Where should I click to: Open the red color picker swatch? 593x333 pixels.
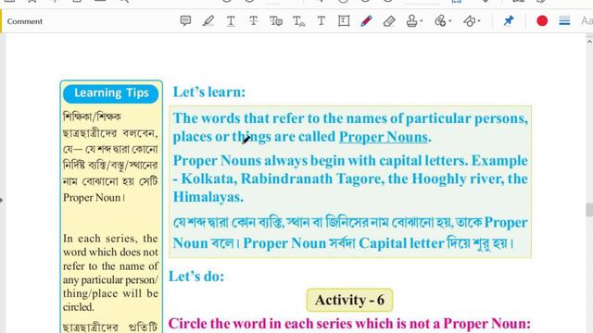[542, 20]
